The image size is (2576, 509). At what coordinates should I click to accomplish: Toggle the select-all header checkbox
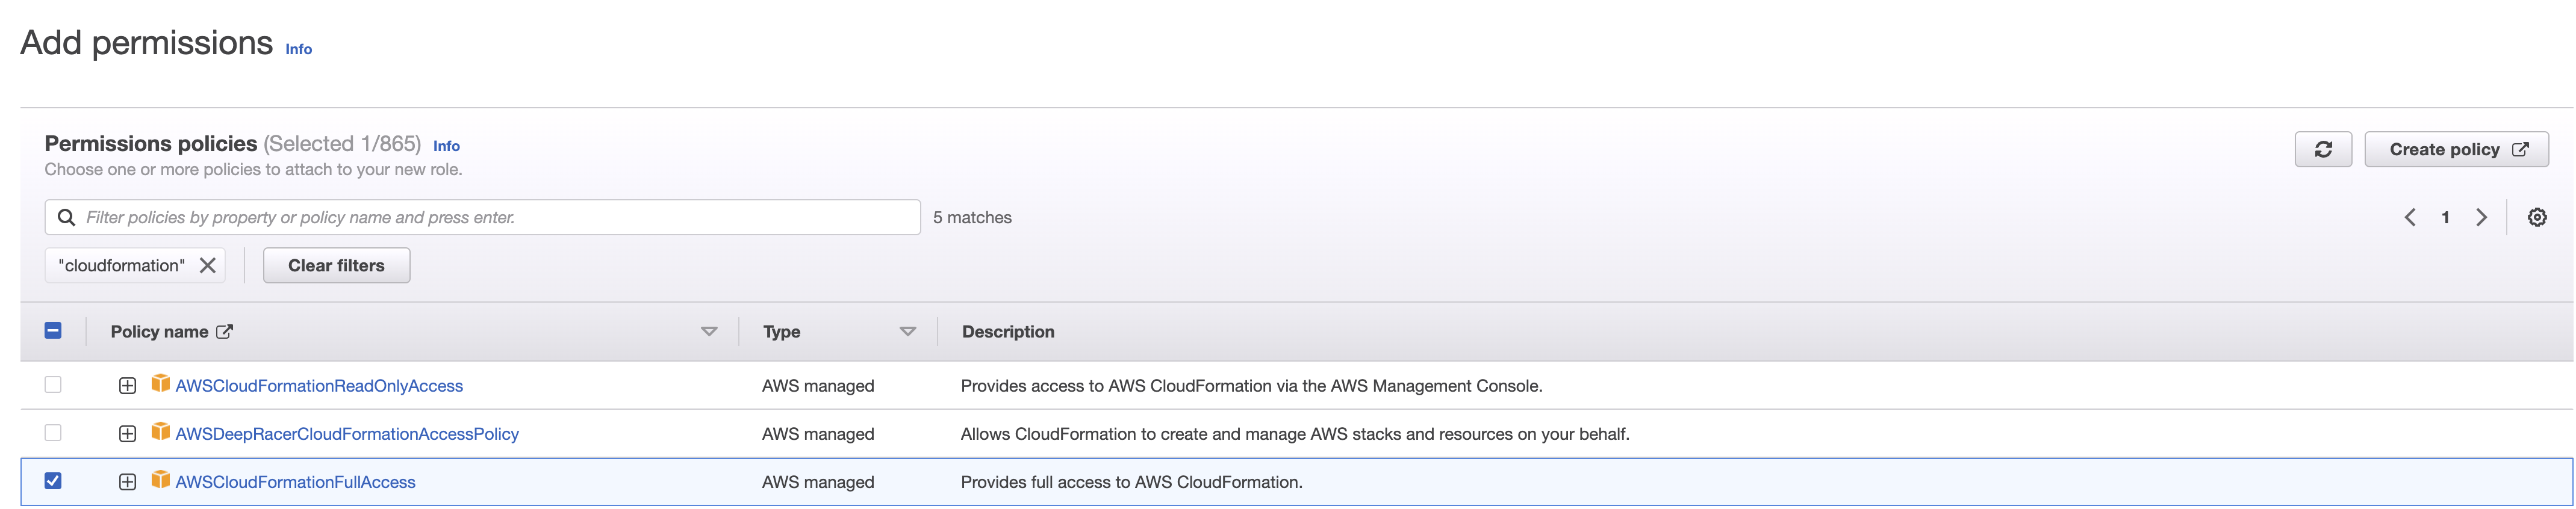[53, 331]
